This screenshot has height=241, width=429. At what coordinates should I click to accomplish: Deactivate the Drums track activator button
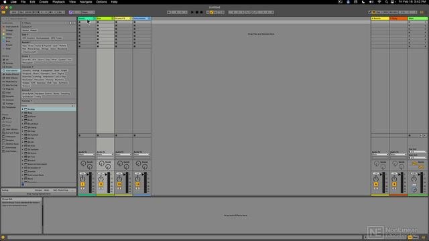point(119,185)
